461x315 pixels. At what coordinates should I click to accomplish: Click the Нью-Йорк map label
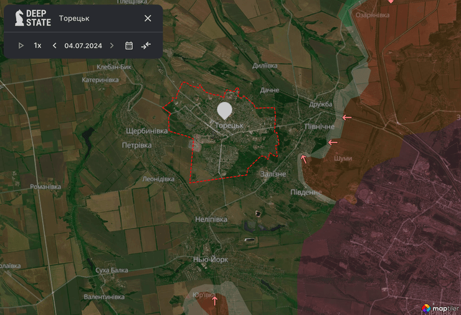point(211,260)
